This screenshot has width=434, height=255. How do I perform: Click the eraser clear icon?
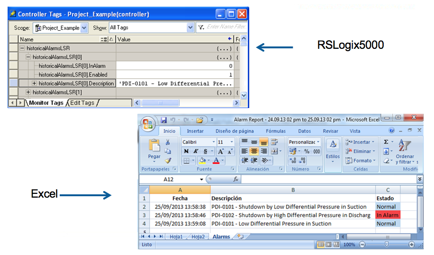pyautogui.click(x=386, y=161)
